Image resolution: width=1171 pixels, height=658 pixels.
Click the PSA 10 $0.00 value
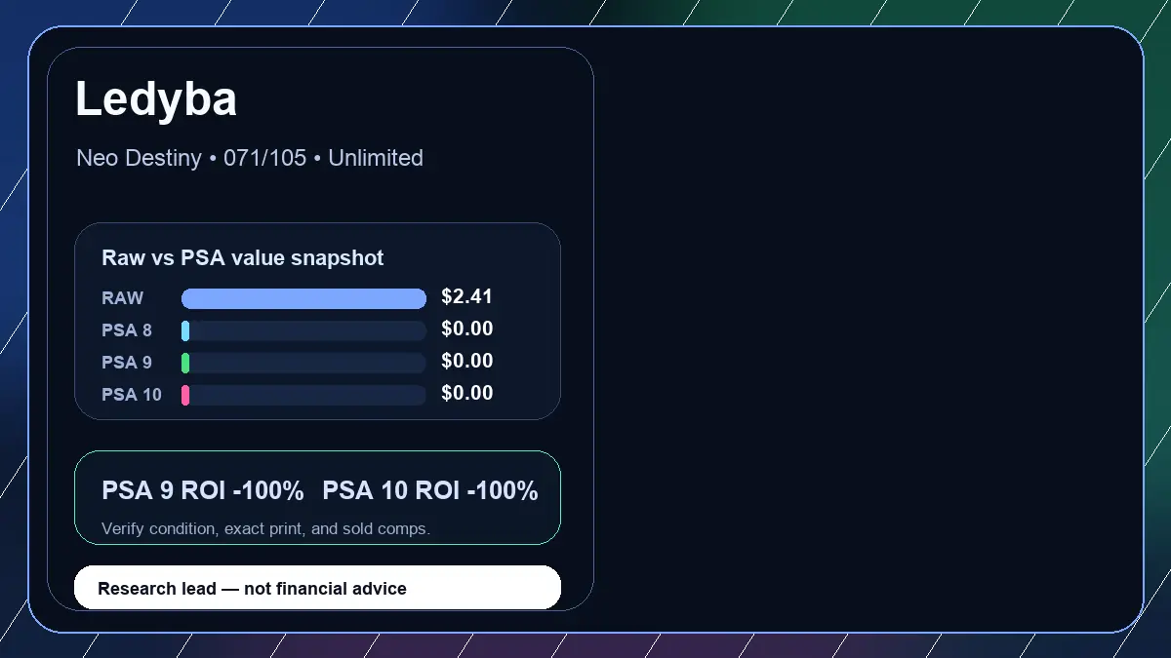point(467,393)
